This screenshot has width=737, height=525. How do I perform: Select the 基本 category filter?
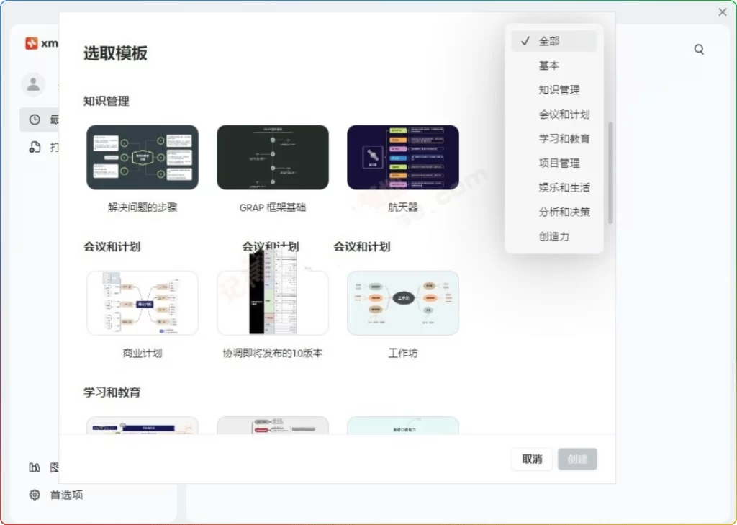[548, 66]
